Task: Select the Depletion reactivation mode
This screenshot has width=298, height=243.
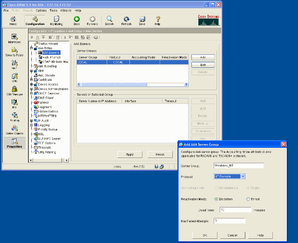Action: click(215, 199)
